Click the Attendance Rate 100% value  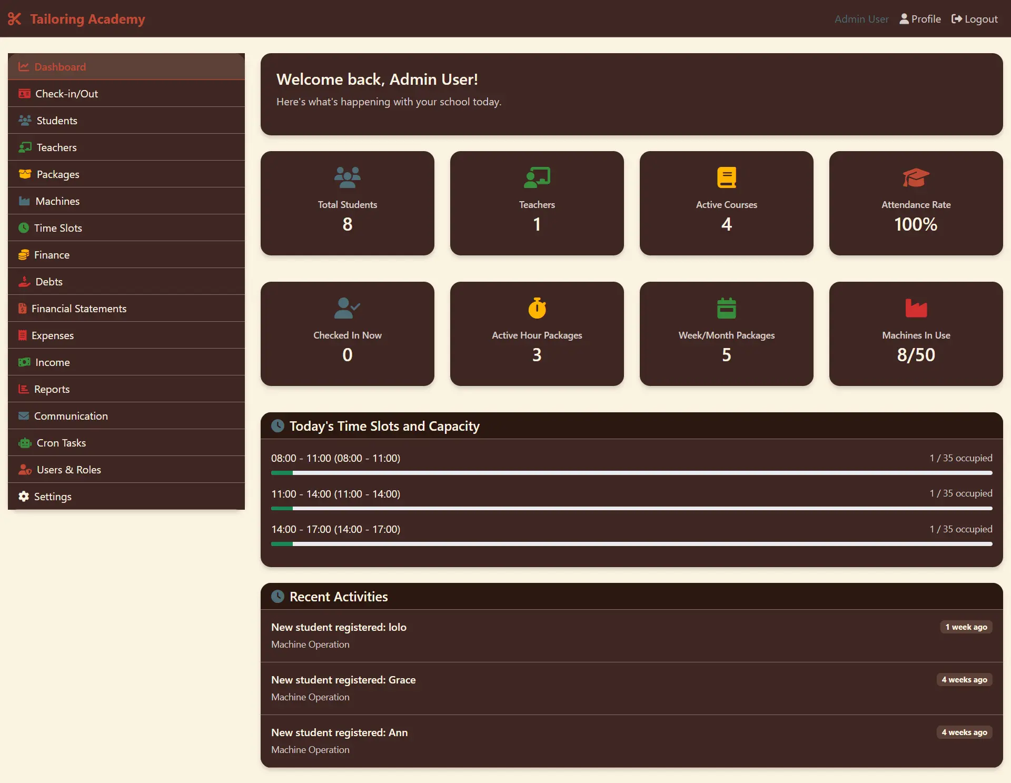pyautogui.click(x=916, y=224)
